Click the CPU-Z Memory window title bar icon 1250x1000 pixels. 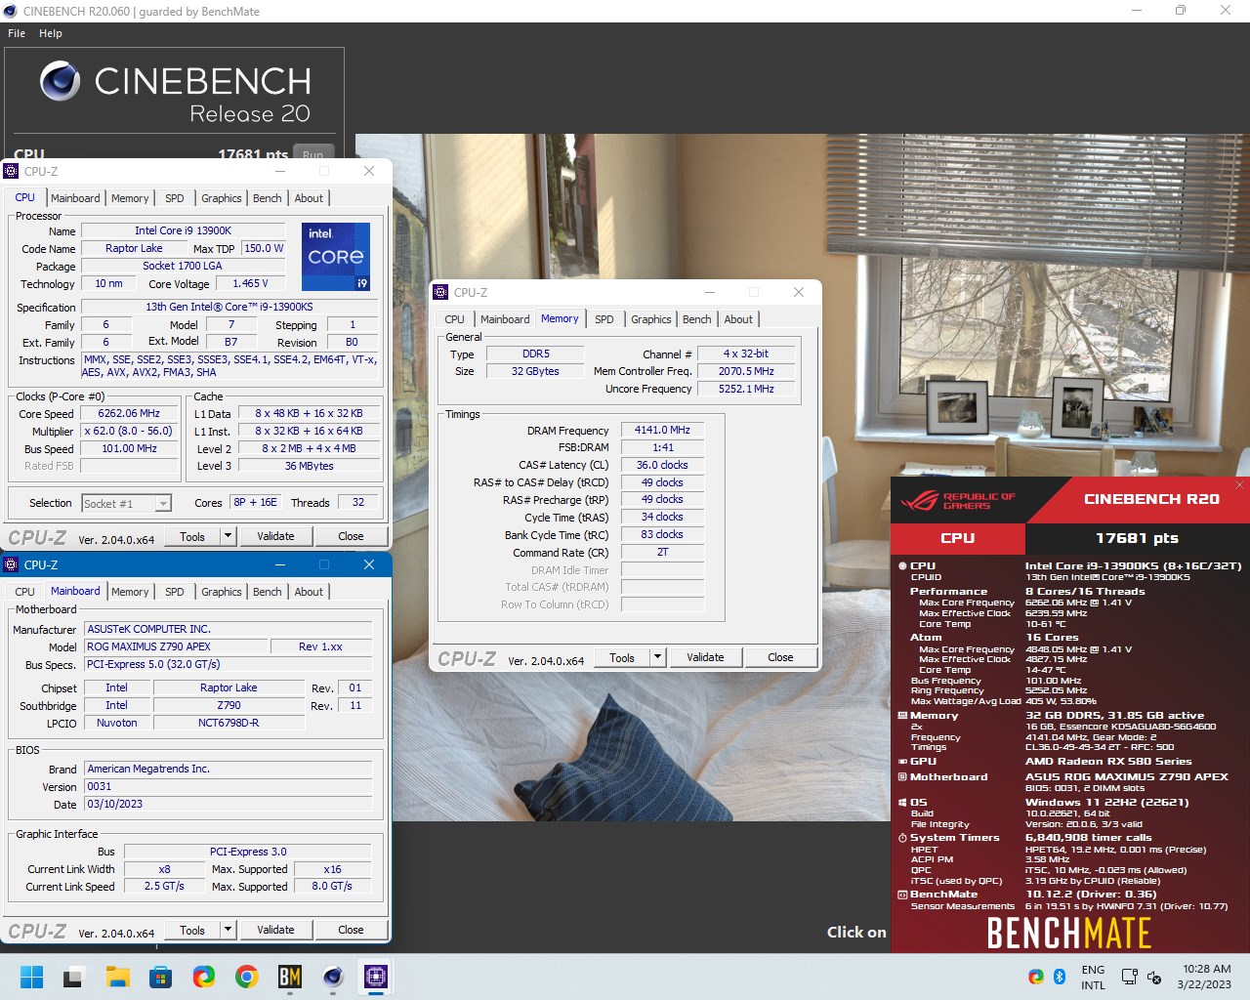pos(441,292)
